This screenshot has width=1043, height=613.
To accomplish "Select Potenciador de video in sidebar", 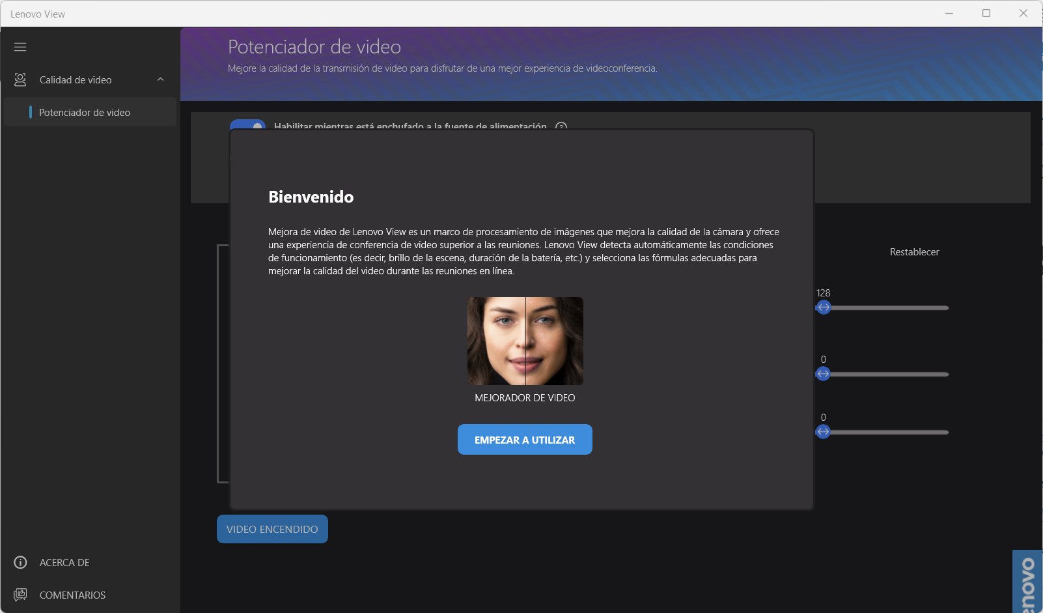I will point(85,112).
